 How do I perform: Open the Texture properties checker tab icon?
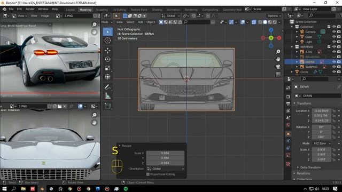(x=288, y=164)
